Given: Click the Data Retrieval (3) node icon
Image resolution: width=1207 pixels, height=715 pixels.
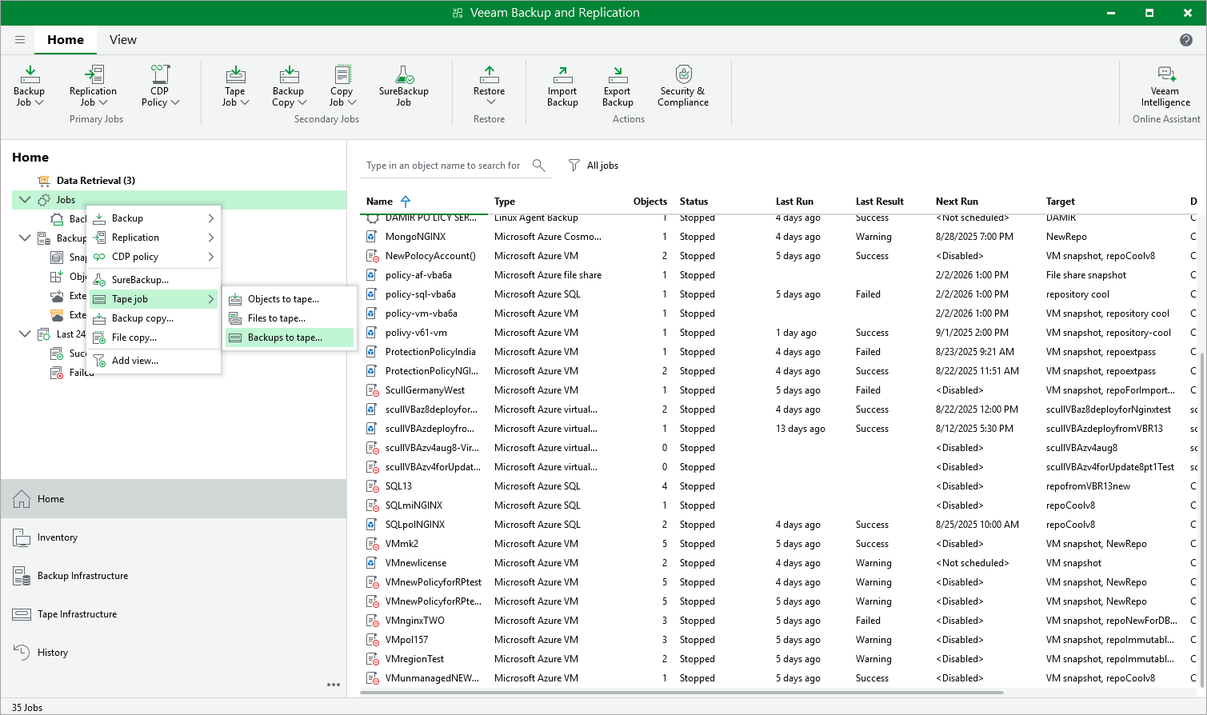Looking at the screenshot, I should [x=45, y=181].
